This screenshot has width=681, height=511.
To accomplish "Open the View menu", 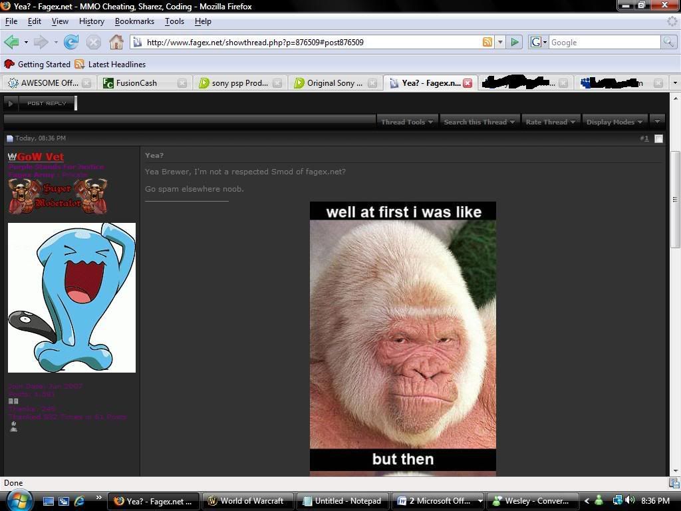I will pyautogui.click(x=60, y=21).
